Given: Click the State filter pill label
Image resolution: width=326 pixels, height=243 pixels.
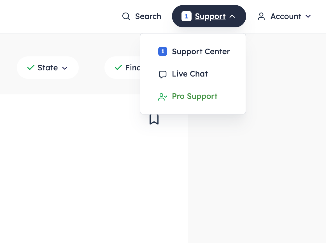Looking at the screenshot, I should click(48, 68).
